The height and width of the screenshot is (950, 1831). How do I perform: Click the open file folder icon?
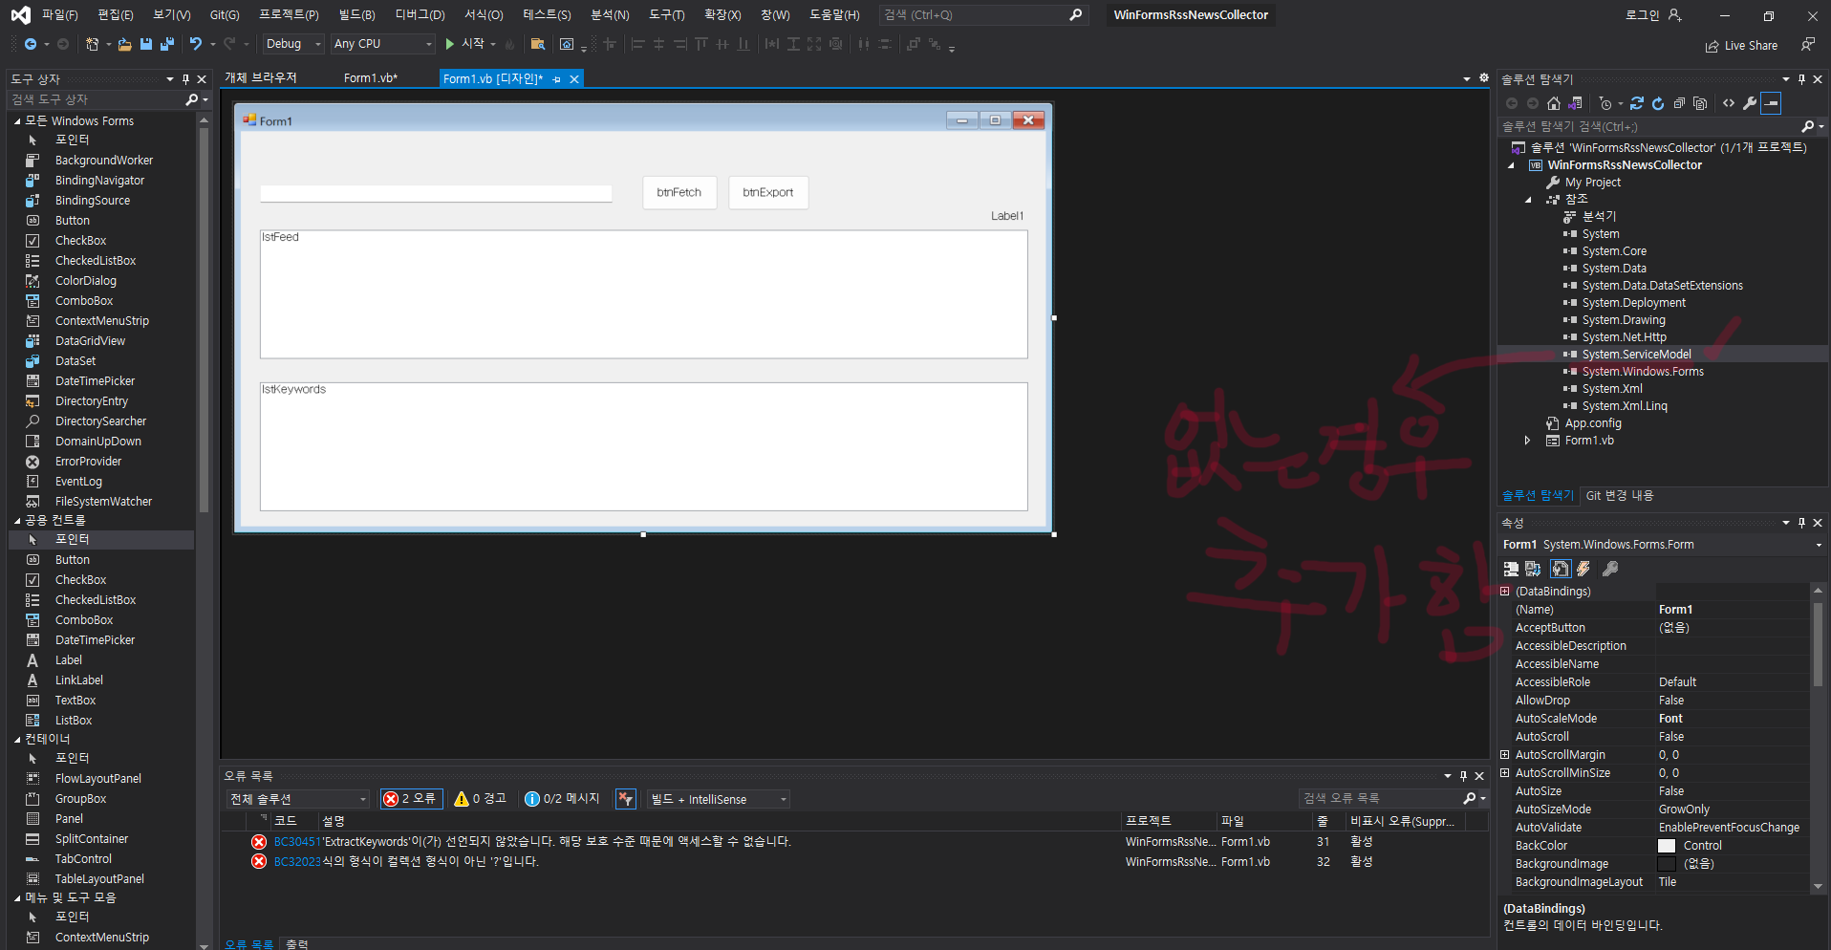(124, 44)
